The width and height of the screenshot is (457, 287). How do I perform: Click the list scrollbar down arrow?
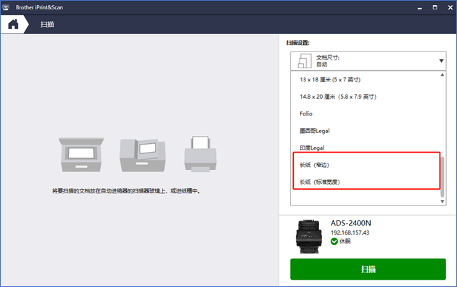[x=442, y=201]
